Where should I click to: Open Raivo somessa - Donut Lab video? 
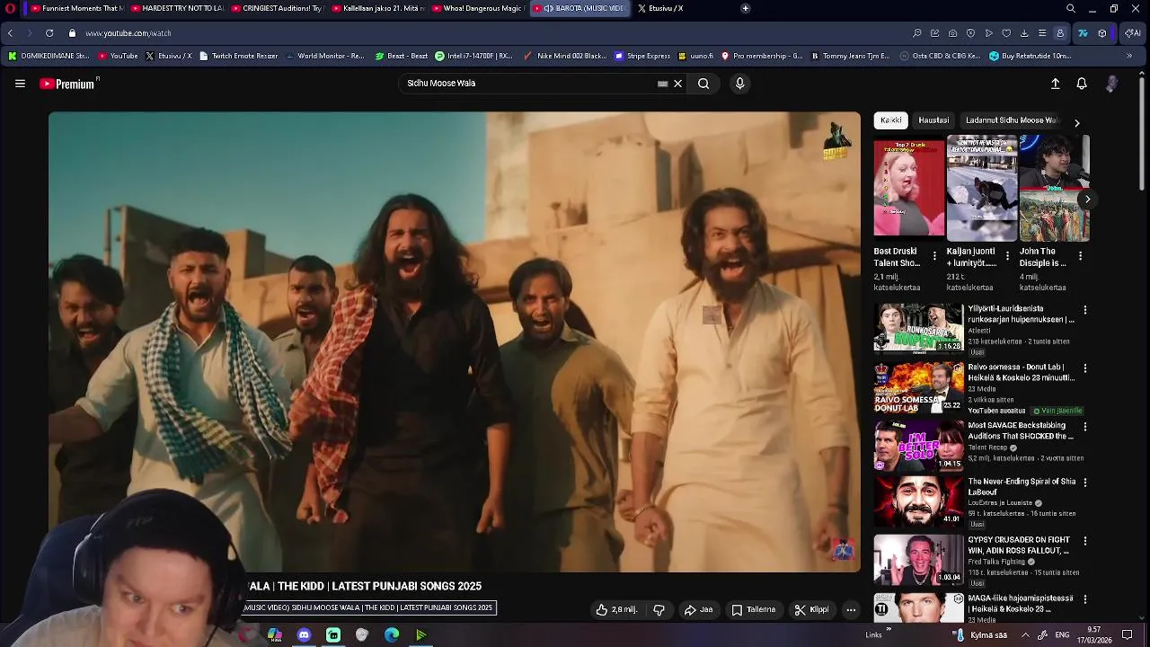tap(918, 387)
